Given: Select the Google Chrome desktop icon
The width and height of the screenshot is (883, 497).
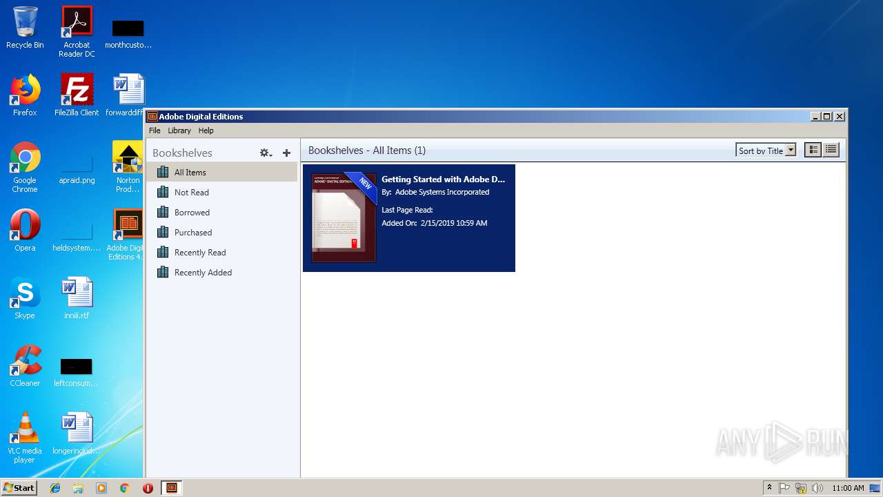Looking at the screenshot, I should [25, 168].
